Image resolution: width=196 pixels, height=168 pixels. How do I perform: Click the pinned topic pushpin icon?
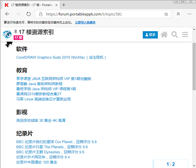coord(16,32)
